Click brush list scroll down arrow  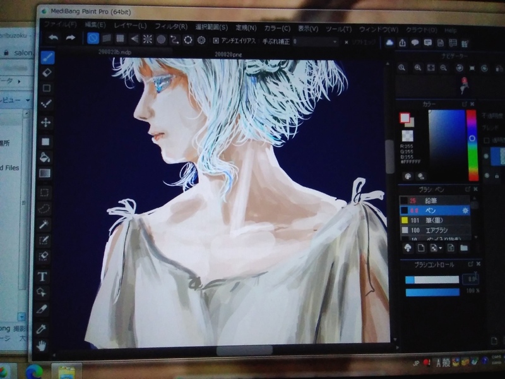[475, 238]
